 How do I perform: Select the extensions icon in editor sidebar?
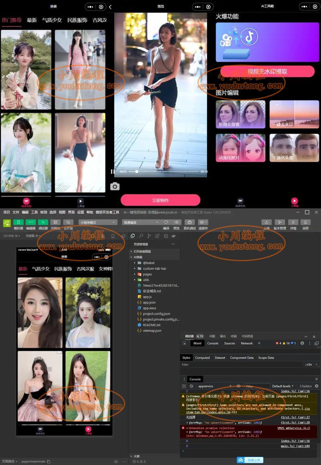click(157, 236)
